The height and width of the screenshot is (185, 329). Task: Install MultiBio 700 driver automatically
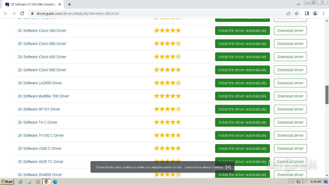242,96
